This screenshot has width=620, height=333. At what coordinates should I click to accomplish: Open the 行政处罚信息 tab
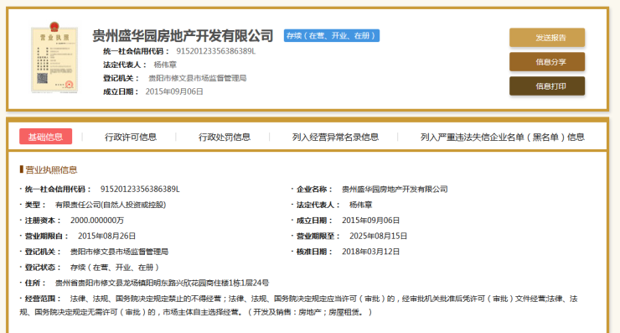(x=225, y=137)
